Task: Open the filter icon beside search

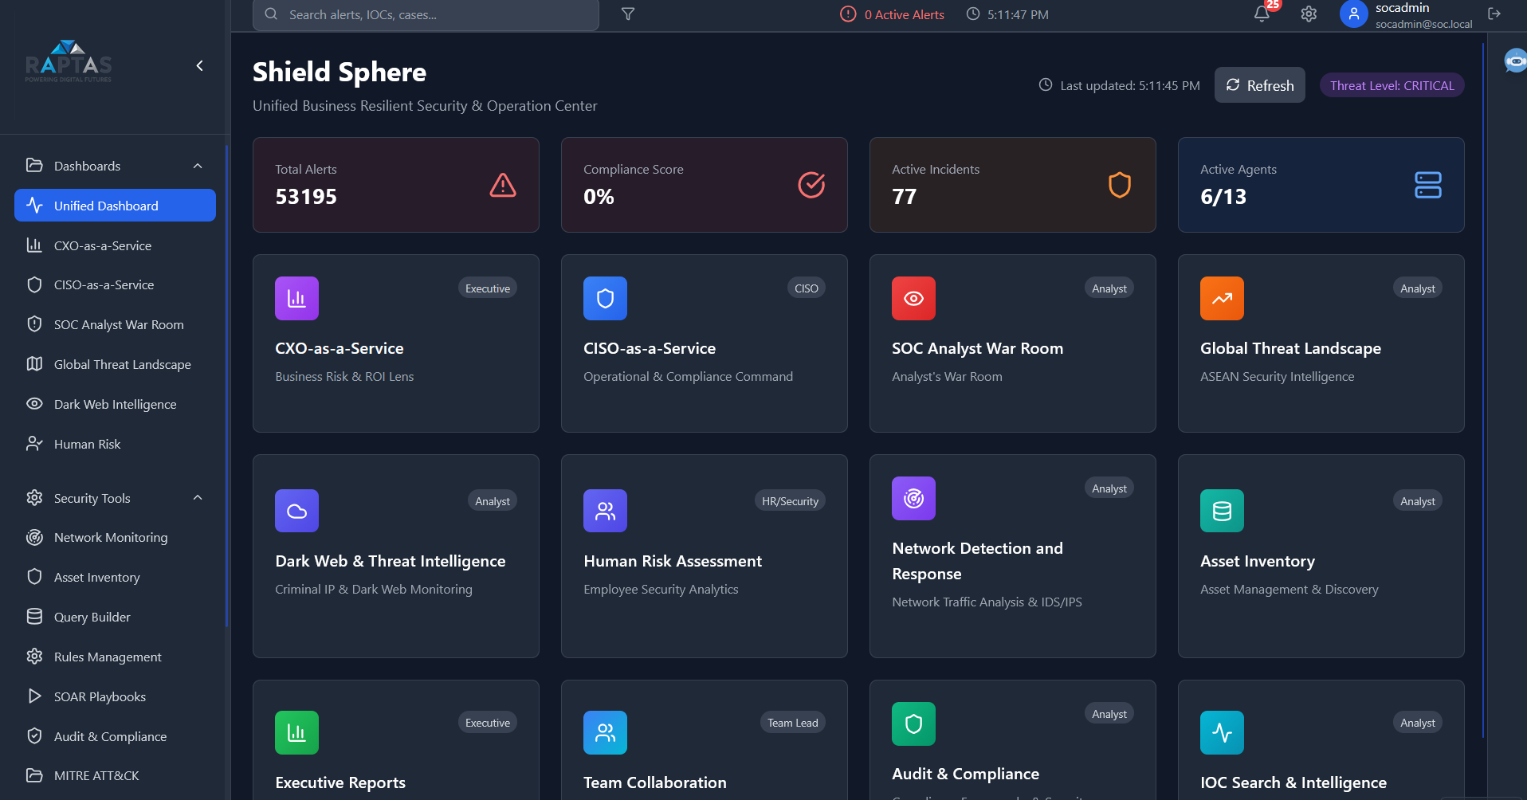Action: coord(628,14)
